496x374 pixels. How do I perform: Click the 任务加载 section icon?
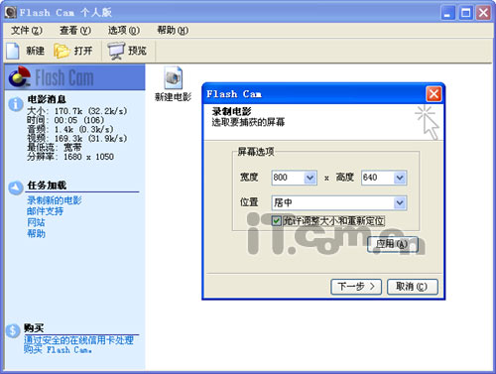16,187
